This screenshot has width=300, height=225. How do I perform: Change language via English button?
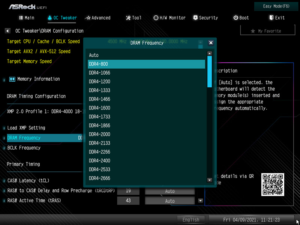[x=191, y=220]
